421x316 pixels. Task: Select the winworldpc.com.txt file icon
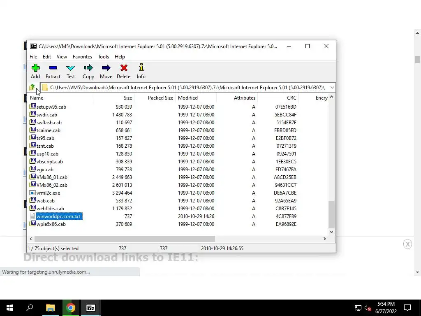32,216
